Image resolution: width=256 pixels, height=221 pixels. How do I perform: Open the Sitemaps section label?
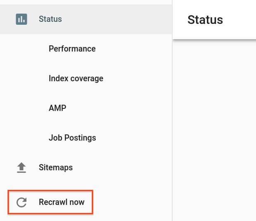(56, 167)
